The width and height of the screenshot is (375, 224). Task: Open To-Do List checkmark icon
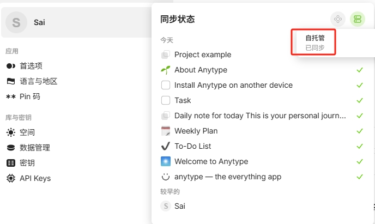tap(166, 146)
